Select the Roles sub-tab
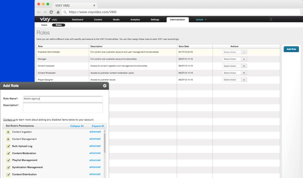The width and height of the screenshot is (303, 178). click(x=59, y=25)
